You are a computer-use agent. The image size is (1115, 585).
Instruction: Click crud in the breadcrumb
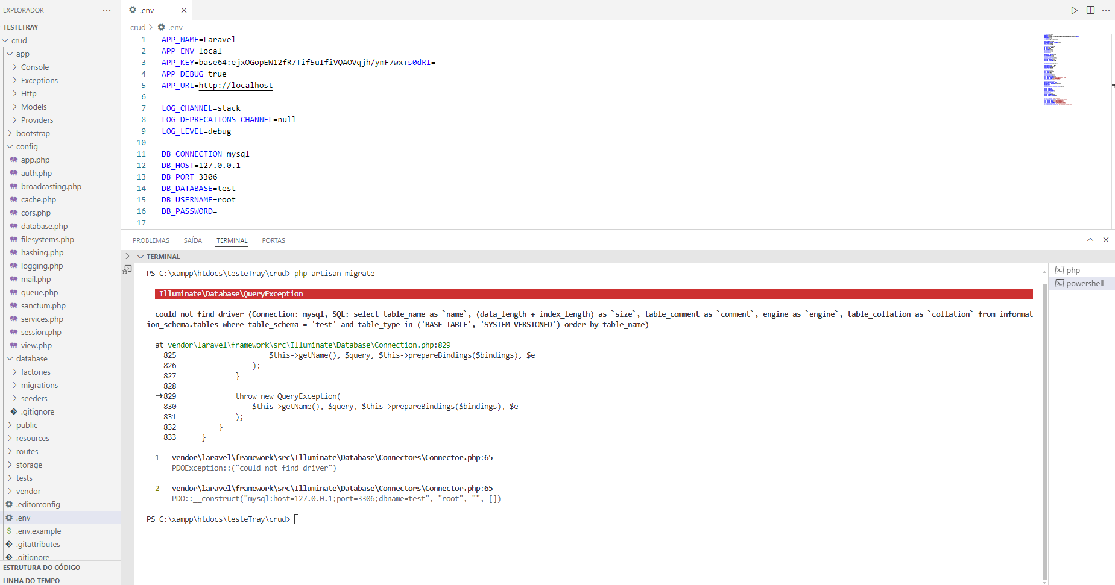coord(138,27)
